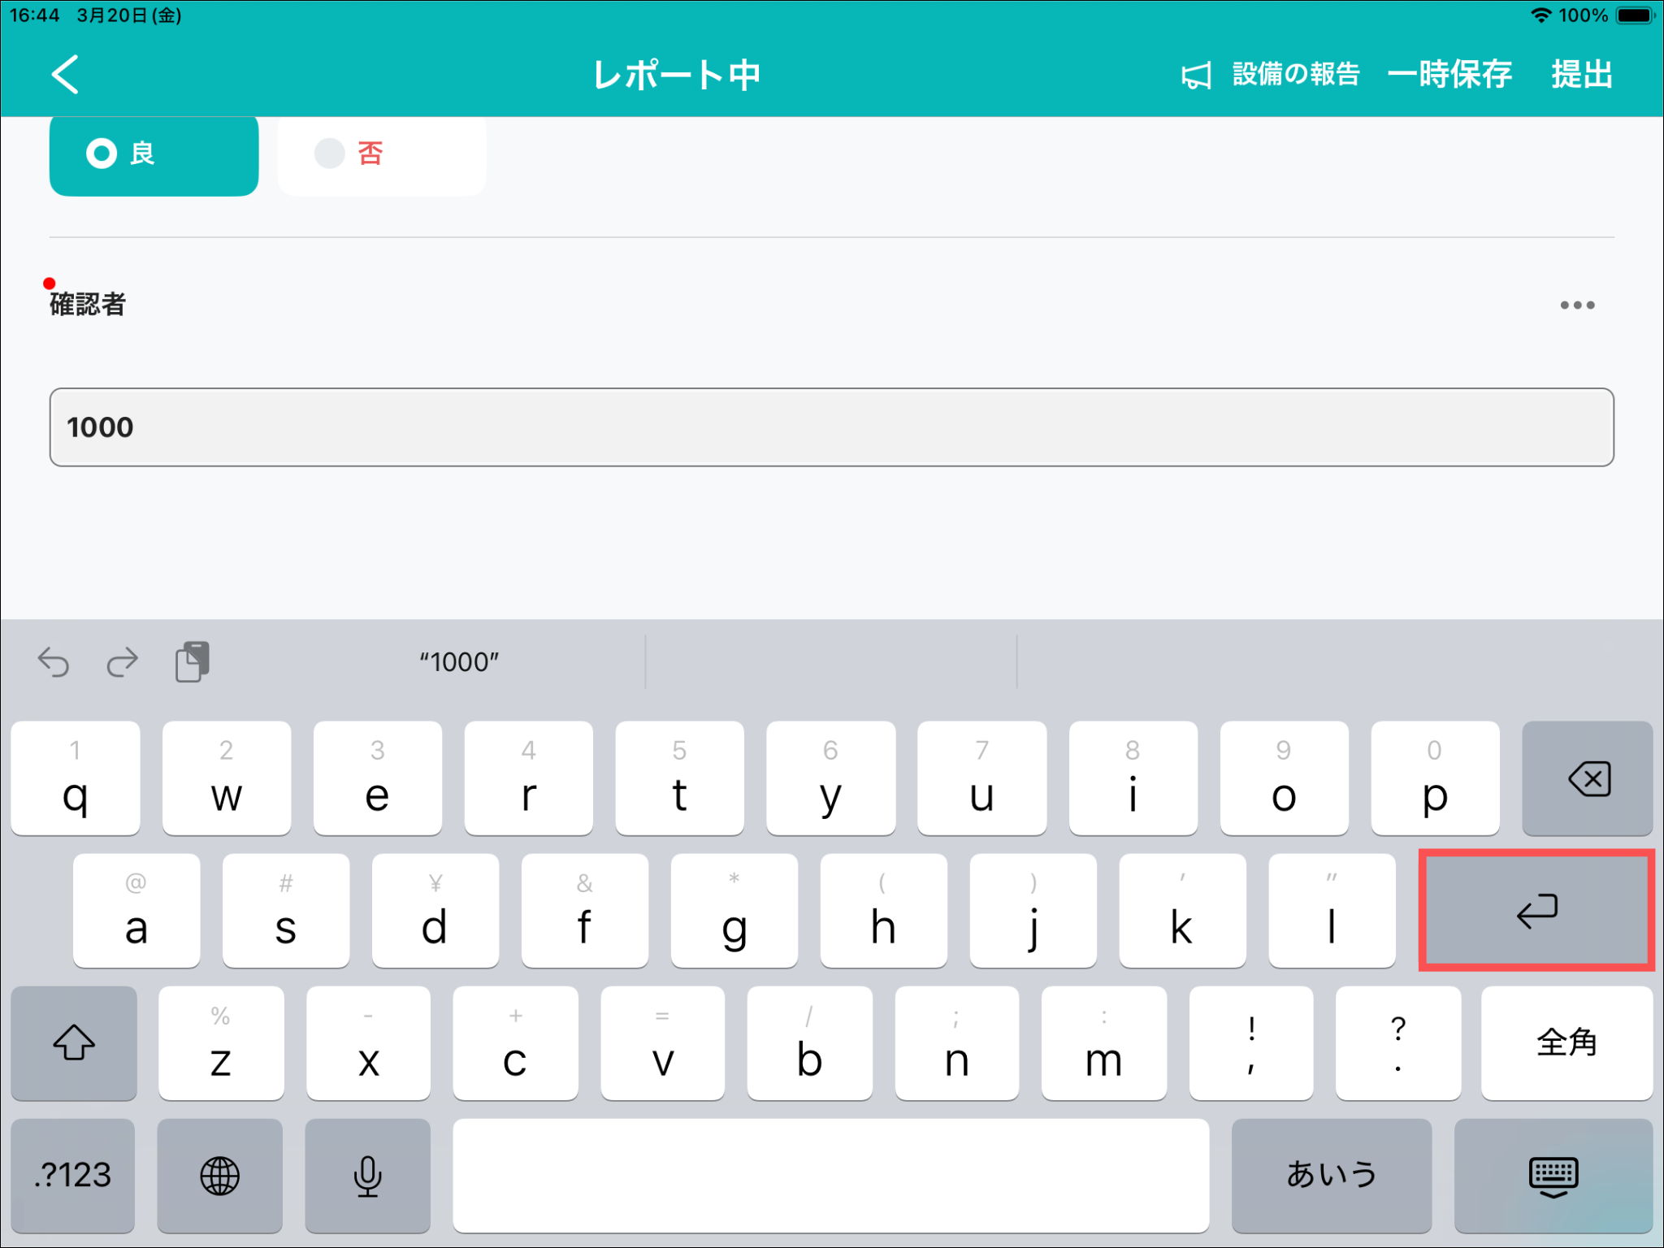Switch to あいう kana keyboard
The image size is (1664, 1248).
pyautogui.click(x=1331, y=1175)
